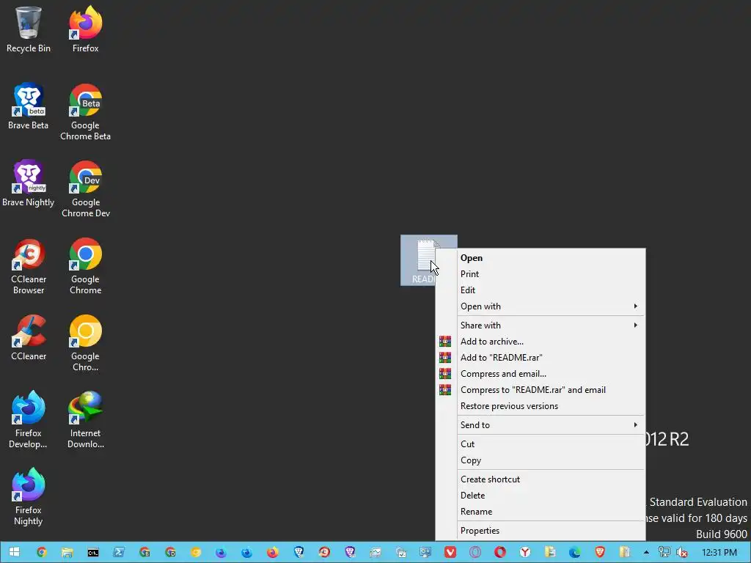The width and height of the screenshot is (751, 563).
Task: Open PowerShell from the taskbar
Action: [119, 553]
